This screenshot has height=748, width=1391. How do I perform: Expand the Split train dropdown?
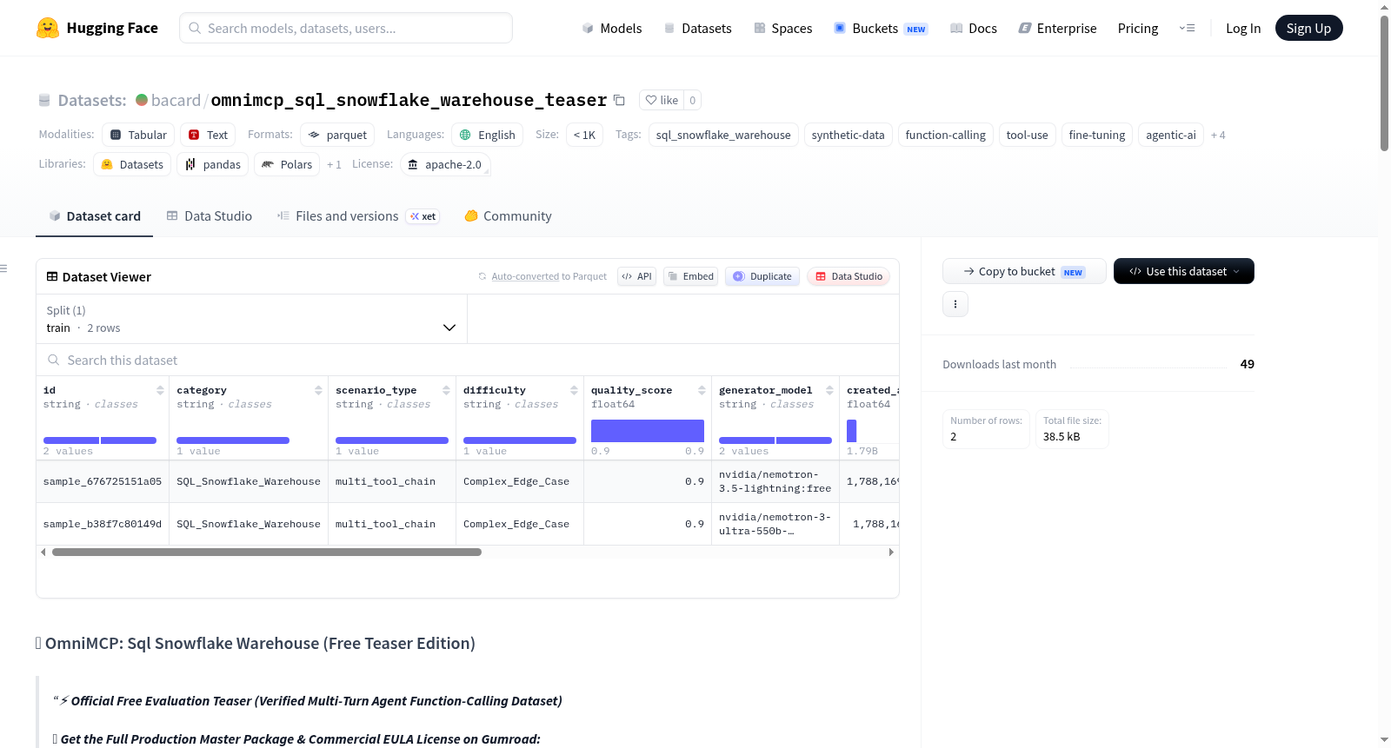tap(251, 319)
